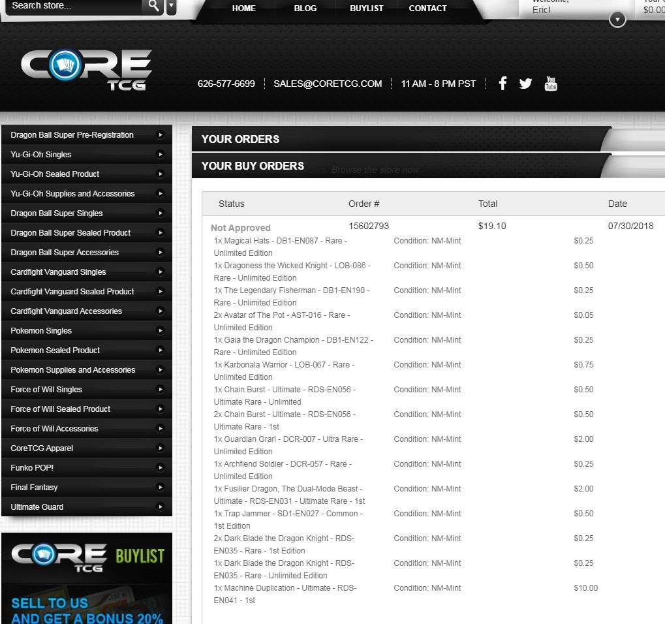Select the Guardian Grarl DCR-007 item
Viewport: 665px width, 624px height.
click(x=288, y=445)
